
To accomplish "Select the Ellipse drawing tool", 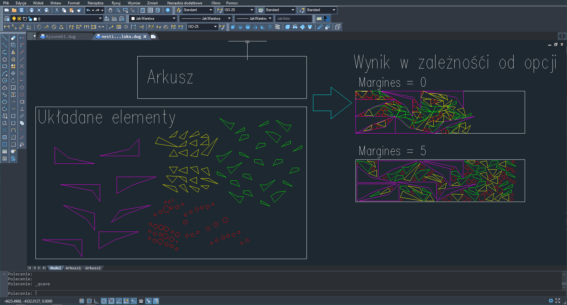I will [x=5, y=102].
